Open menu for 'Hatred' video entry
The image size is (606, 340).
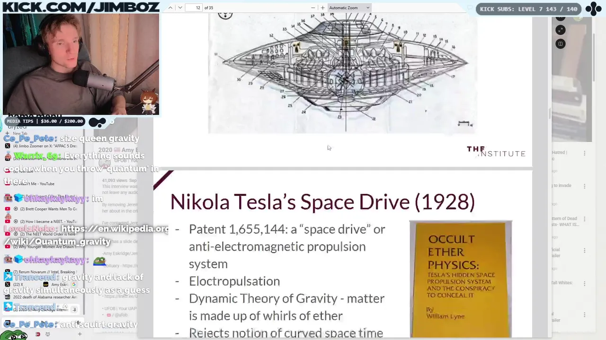click(x=585, y=153)
